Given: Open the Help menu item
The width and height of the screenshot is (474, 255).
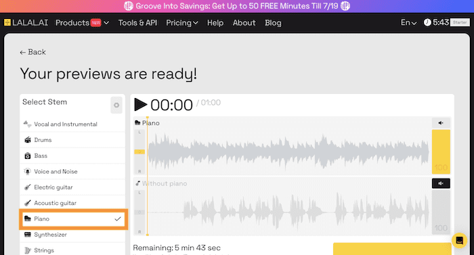Looking at the screenshot, I should (x=215, y=23).
